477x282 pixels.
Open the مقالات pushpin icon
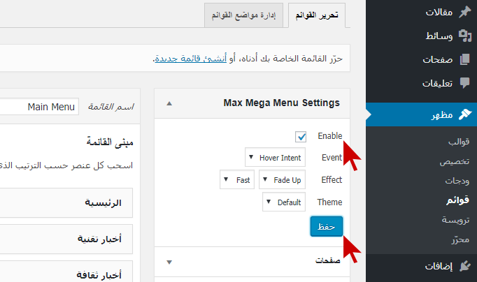(465, 12)
